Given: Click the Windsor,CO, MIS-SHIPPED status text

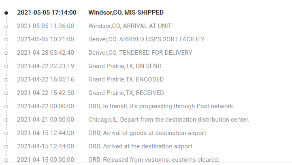Looking at the screenshot, I should (126, 13).
